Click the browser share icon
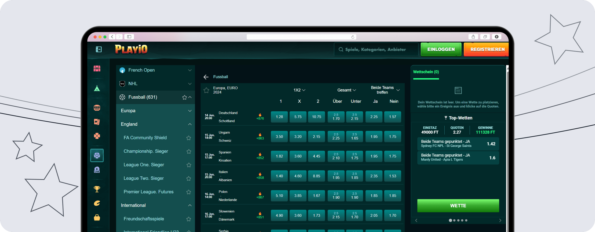The image size is (595, 232). coord(473,37)
